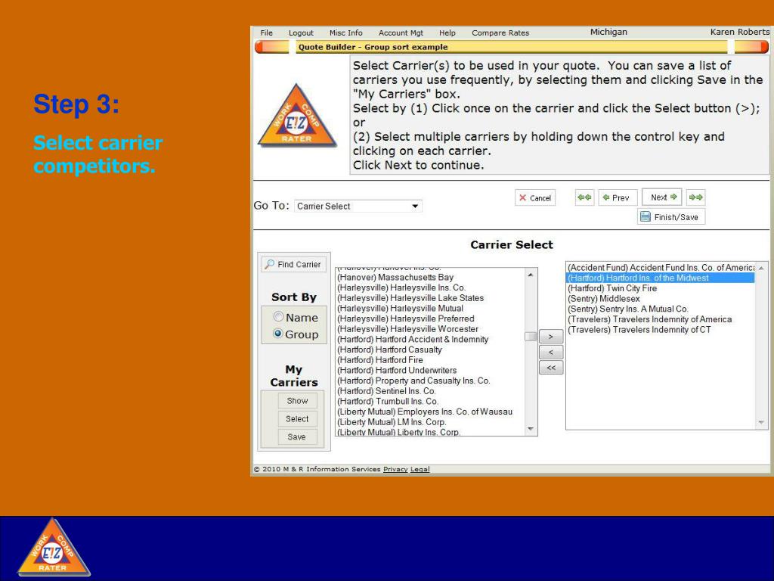Select '(Travelers) Travelers Indemnity of America'
This screenshot has height=581, width=774.
pos(661,319)
